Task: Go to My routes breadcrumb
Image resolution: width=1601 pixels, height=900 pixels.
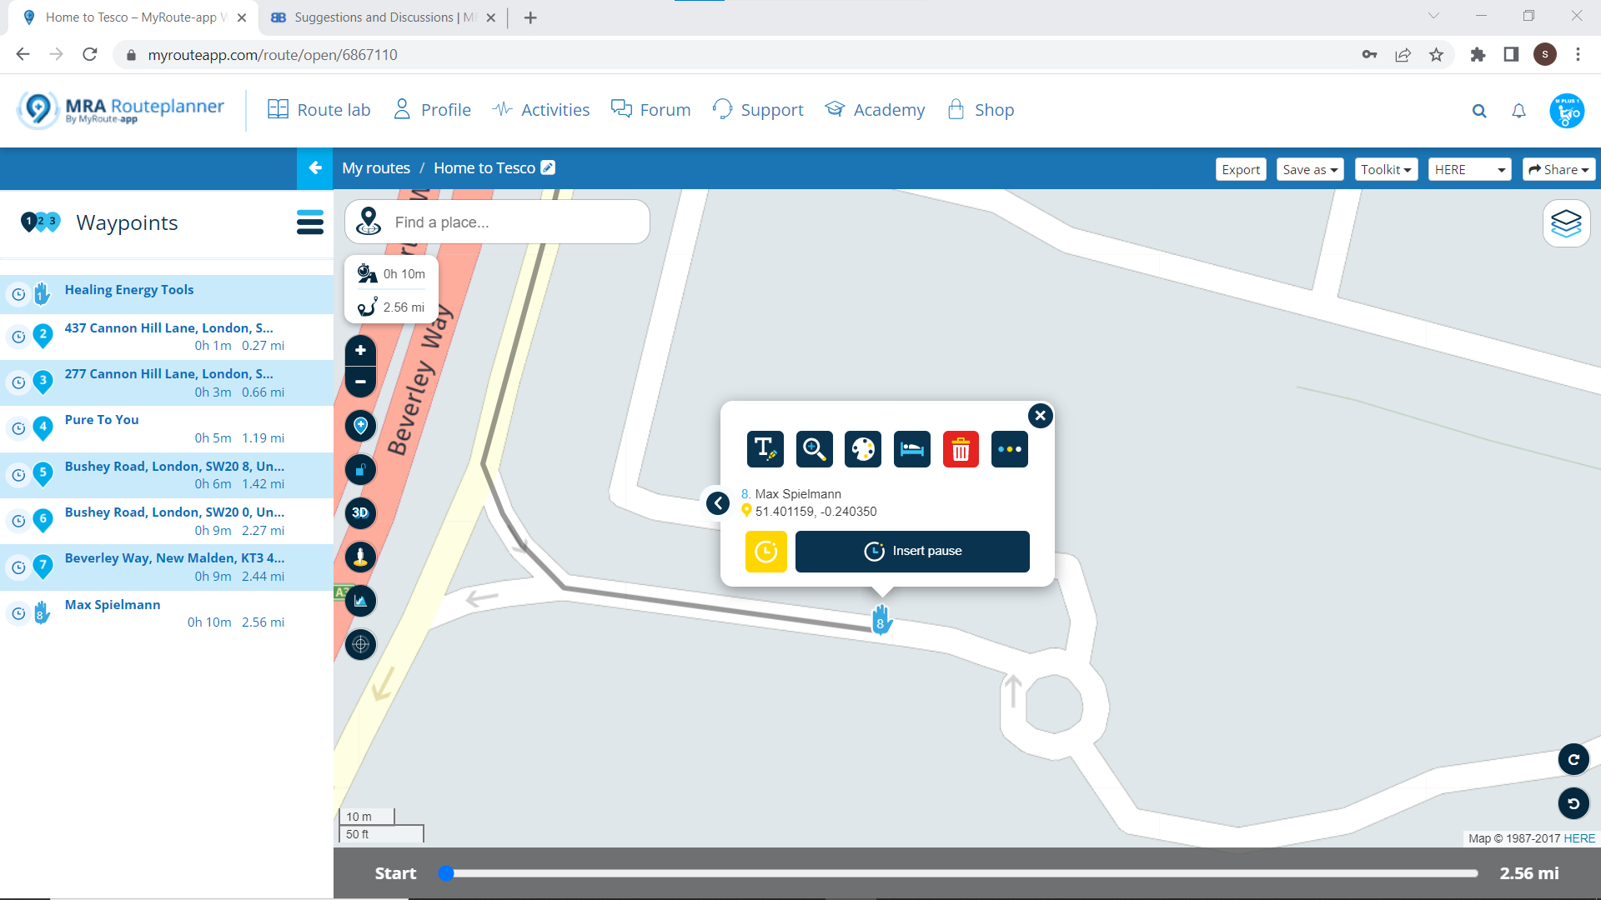Action: coord(376,168)
